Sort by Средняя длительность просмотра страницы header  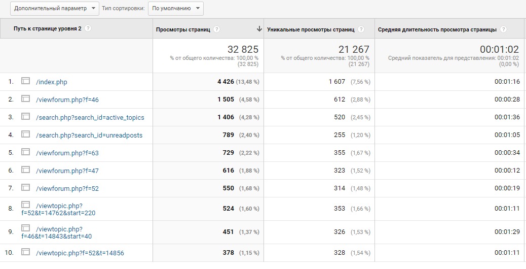(x=437, y=29)
